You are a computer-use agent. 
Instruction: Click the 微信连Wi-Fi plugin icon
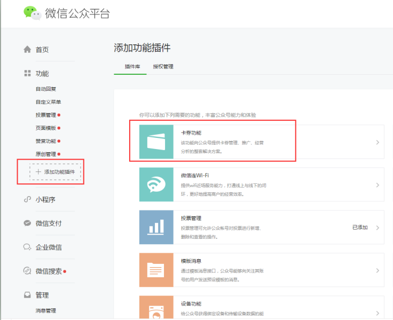[156, 185]
